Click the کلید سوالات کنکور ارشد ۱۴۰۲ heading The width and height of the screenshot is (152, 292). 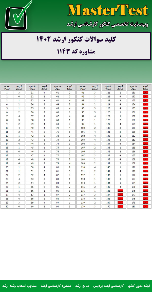pos(76,40)
